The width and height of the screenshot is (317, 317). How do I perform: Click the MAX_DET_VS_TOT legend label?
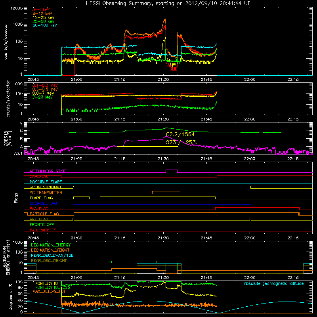[x=49, y=291]
